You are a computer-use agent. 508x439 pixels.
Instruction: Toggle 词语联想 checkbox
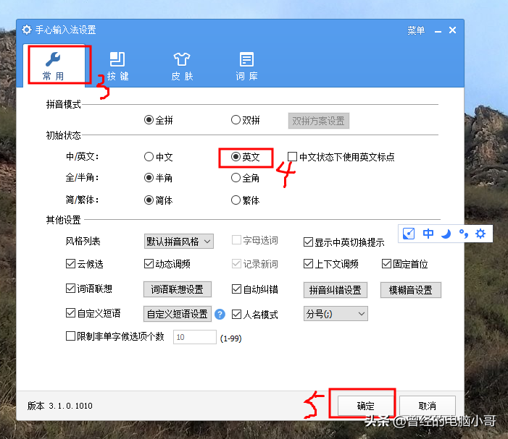88,289
